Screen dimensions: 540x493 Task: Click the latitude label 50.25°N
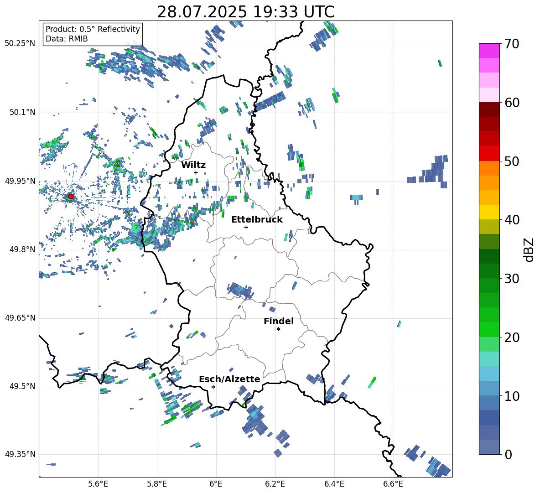20,44
